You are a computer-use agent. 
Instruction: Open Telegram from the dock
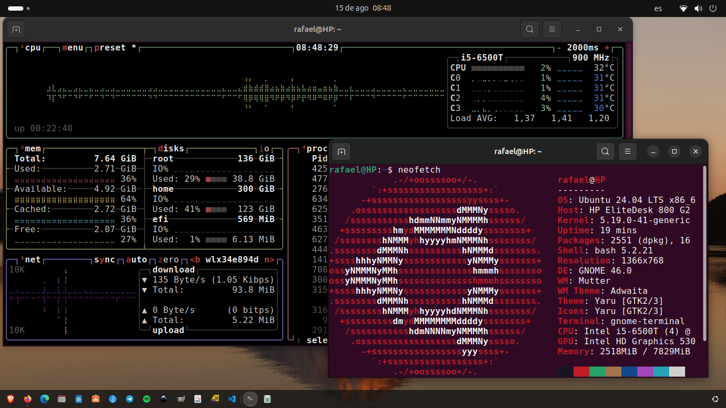click(130, 398)
